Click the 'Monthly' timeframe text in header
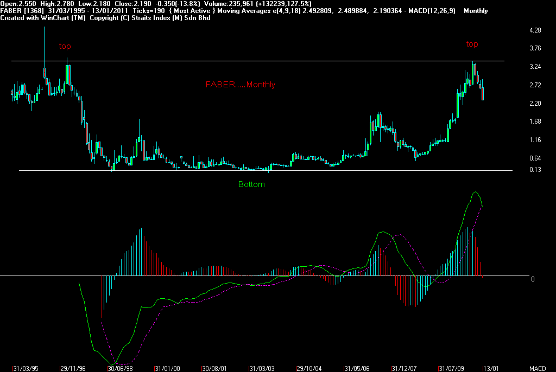This screenshot has width=556, height=372. pyautogui.click(x=476, y=11)
